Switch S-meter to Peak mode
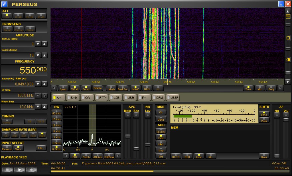The image size is (292, 176). 264,120
